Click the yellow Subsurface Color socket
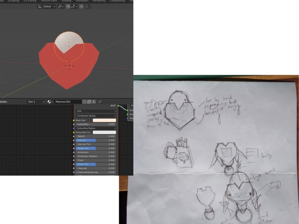Viewport: 299px width, 224px height. (x=74, y=133)
